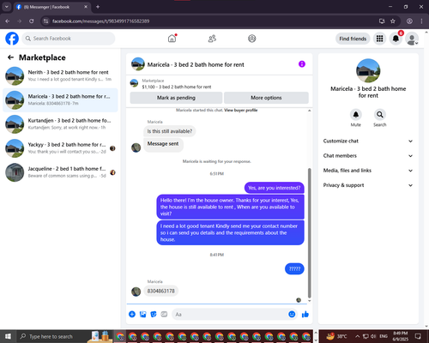Screen dimensions: 429x343
Task: Click the Facebook logo
Action: (12, 39)
